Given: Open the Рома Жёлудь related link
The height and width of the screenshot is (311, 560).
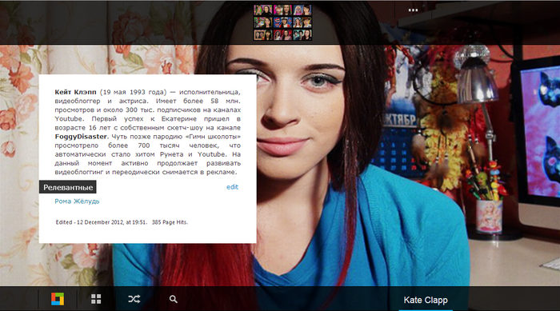Looking at the screenshot, I should pos(77,201).
